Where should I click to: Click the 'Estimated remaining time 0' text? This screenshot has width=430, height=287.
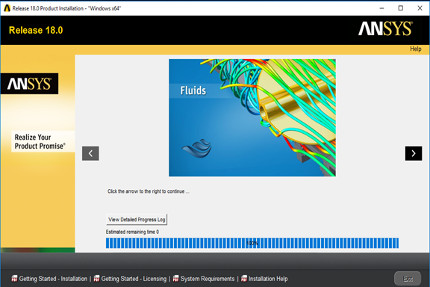coord(132,232)
